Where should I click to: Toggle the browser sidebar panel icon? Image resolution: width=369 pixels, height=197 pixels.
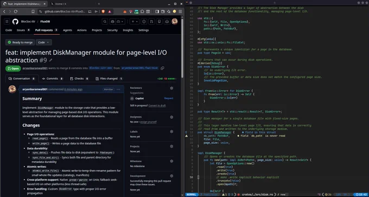tap(157, 11)
